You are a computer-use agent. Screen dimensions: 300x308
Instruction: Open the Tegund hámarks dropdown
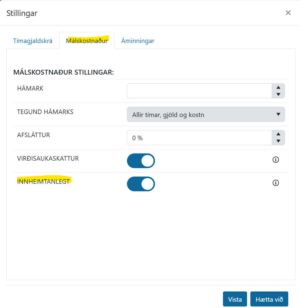tap(206, 114)
